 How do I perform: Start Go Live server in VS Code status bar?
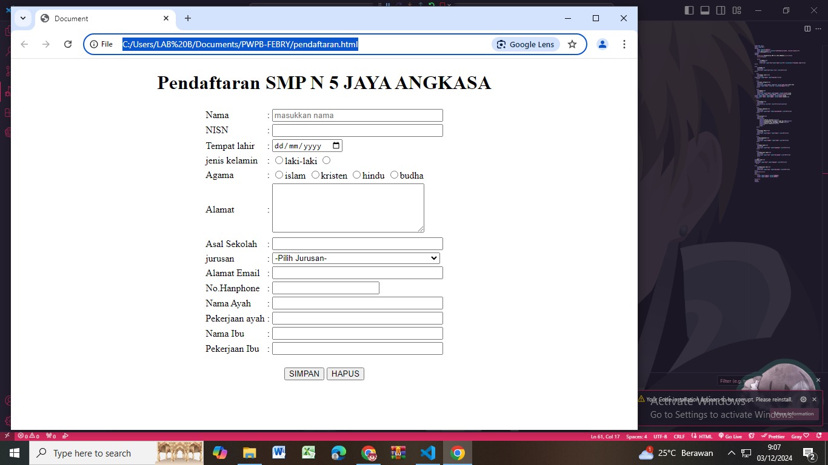coord(731,436)
